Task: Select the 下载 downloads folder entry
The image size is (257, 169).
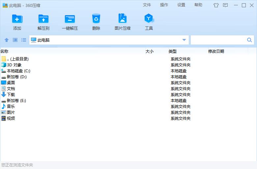Action: (11, 95)
